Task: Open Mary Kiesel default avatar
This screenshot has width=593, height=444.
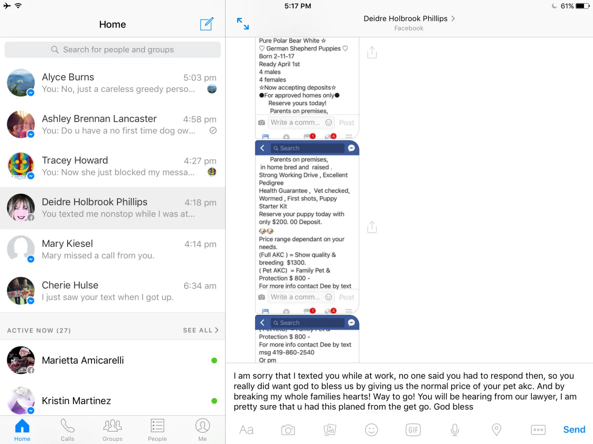Action: coord(21,249)
